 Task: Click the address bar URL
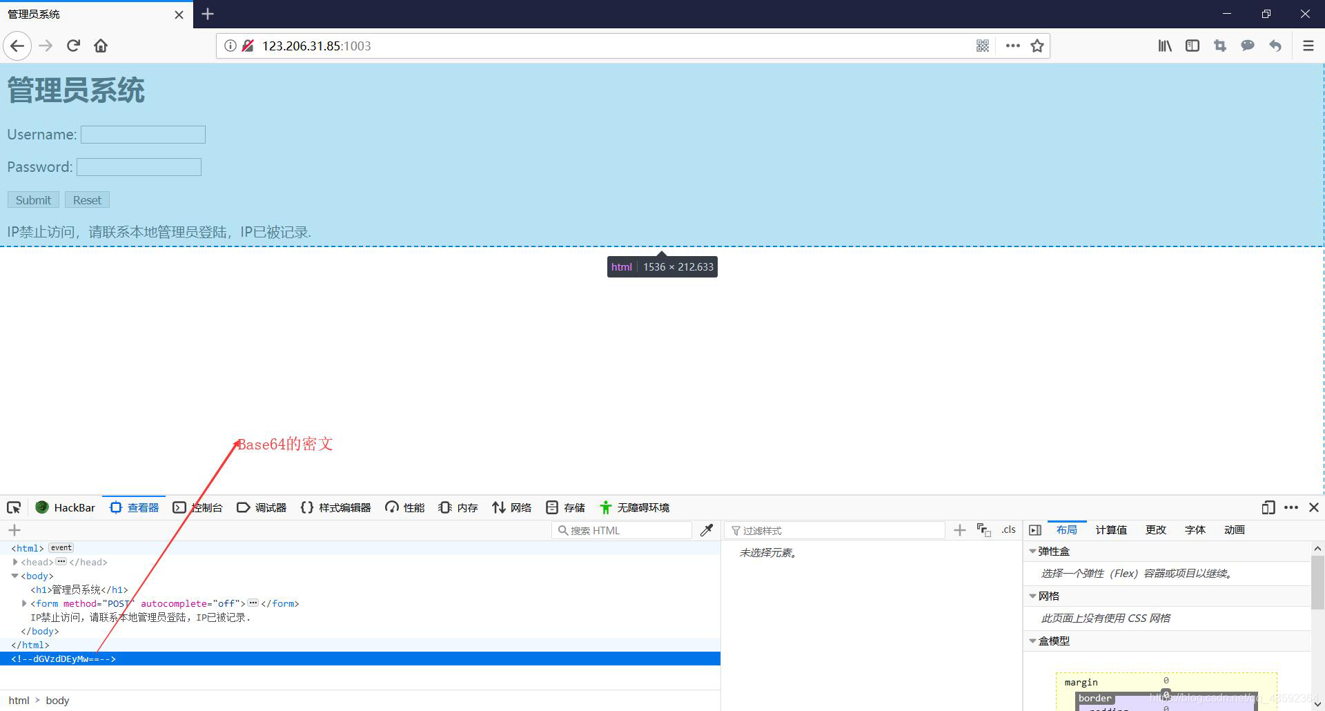(x=316, y=46)
